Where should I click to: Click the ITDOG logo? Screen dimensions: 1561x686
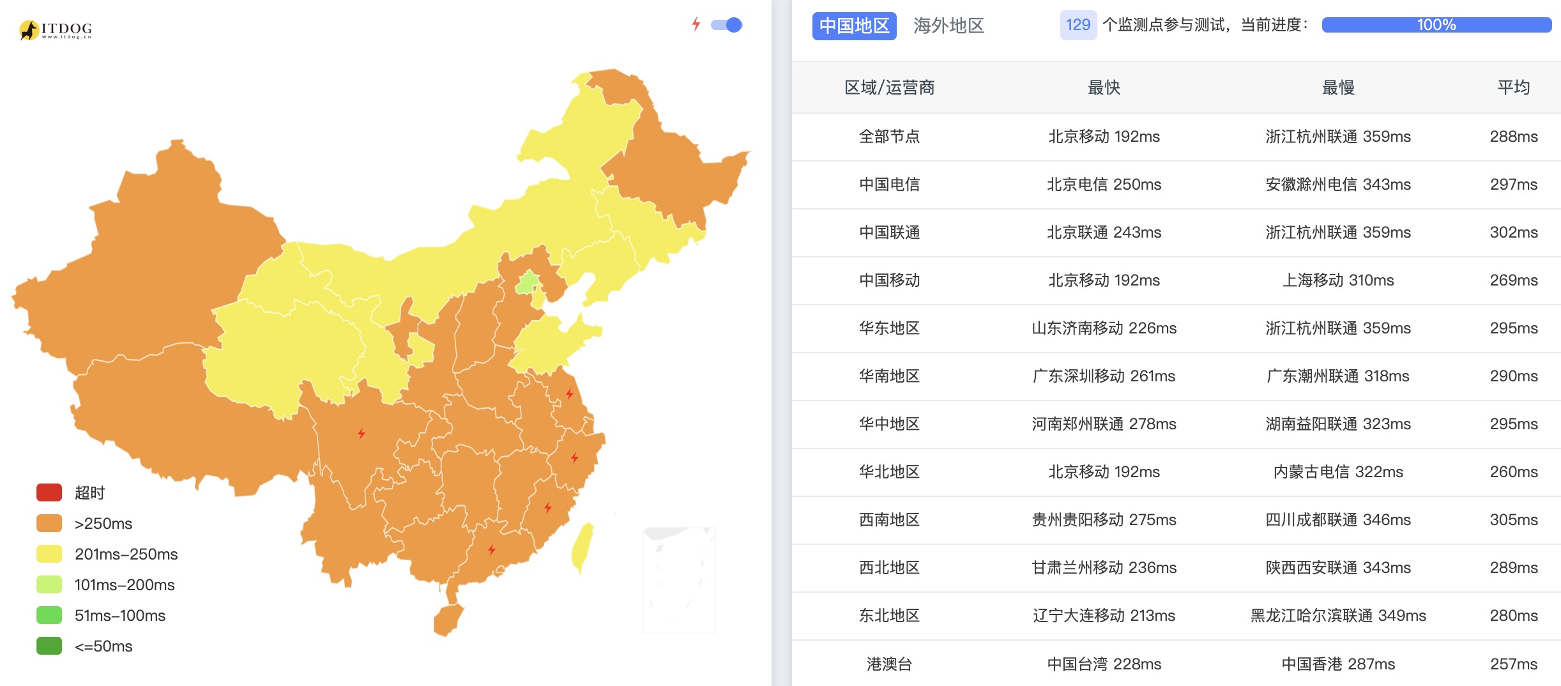56,29
